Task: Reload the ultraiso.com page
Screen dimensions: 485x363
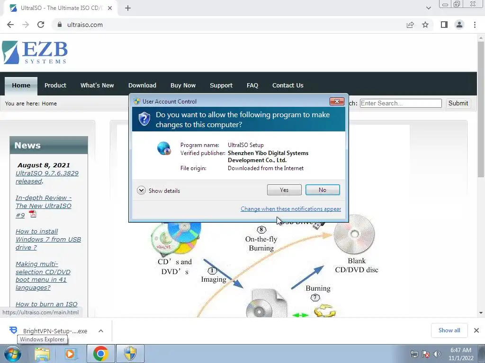Action: pos(41,25)
